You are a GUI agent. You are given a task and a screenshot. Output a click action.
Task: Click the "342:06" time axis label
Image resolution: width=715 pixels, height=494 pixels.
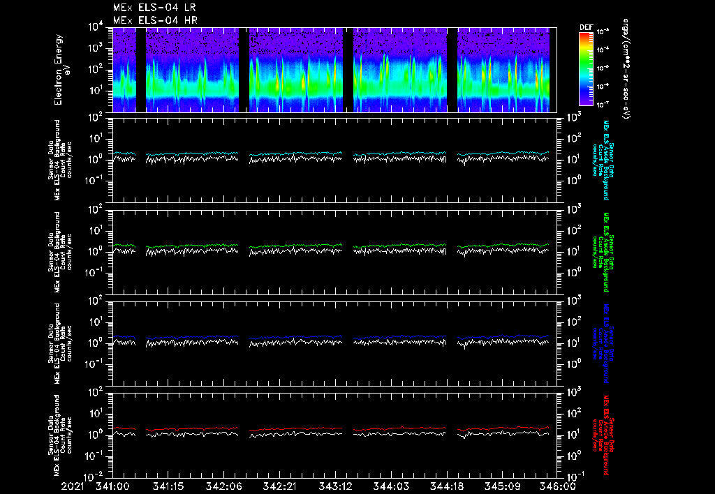pyautogui.click(x=224, y=487)
